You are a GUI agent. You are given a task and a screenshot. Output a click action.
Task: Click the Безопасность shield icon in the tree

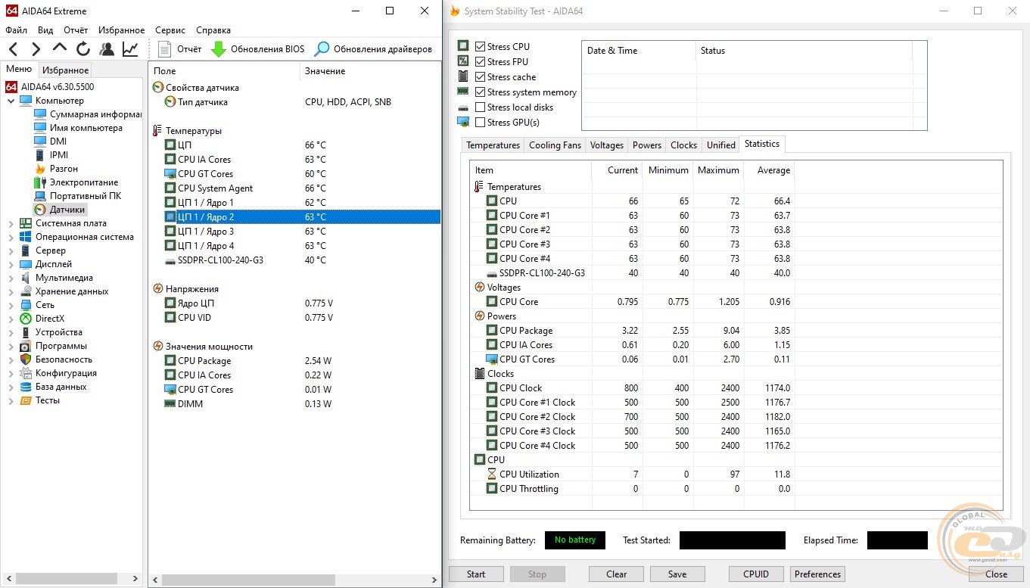[x=26, y=359]
